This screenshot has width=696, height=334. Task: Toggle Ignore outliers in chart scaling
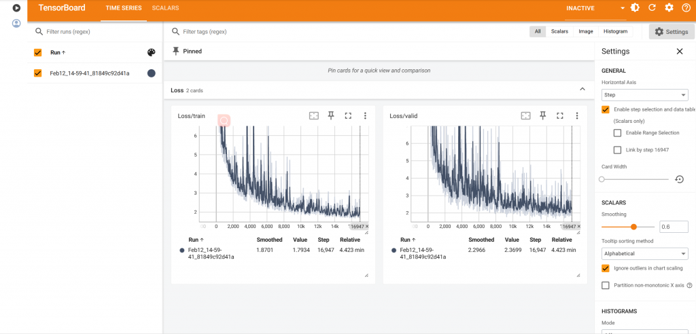coord(606,268)
